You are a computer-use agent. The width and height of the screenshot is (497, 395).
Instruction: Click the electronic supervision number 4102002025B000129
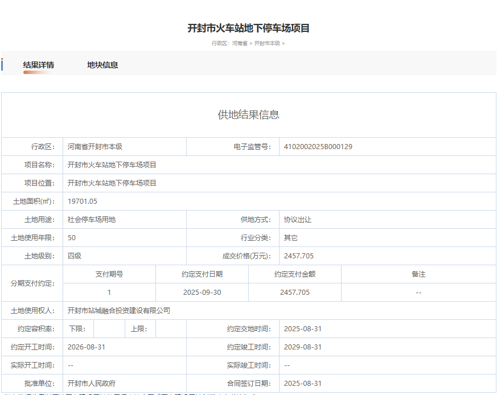(318, 147)
